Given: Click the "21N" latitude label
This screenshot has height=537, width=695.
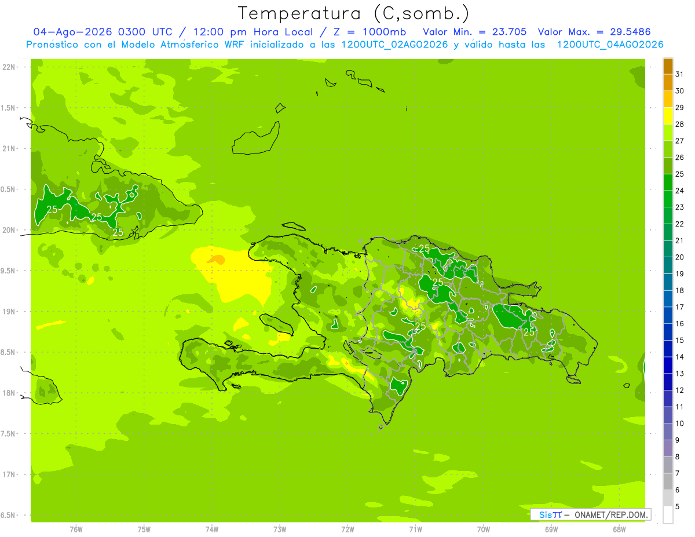Looking at the screenshot, I should click(10, 149).
